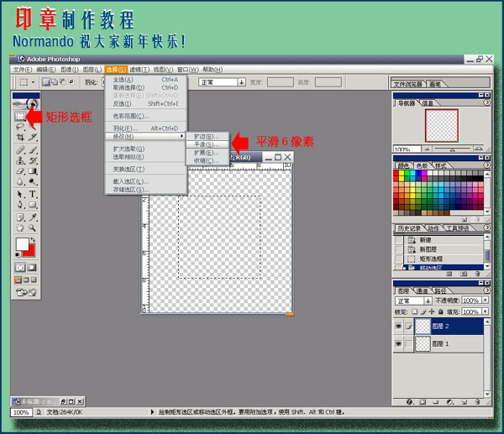
Task: Choose 平滑(S)... from the modify submenu
Action: click(207, 144)
